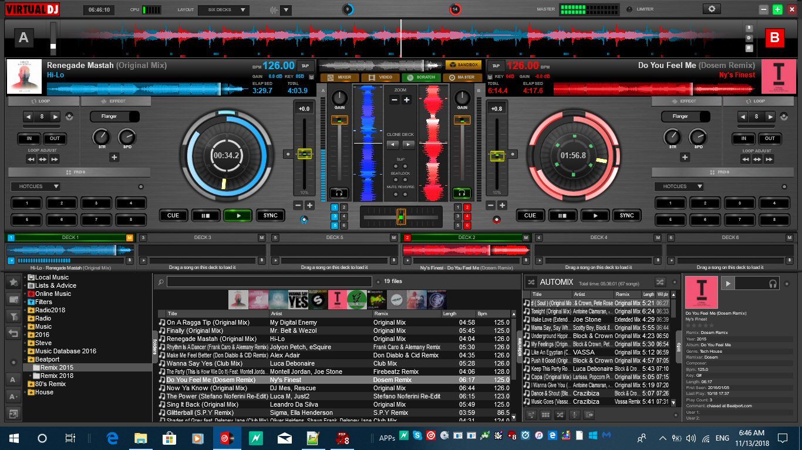Toggle the left BEATLOCK indicator

pos(396,179)
